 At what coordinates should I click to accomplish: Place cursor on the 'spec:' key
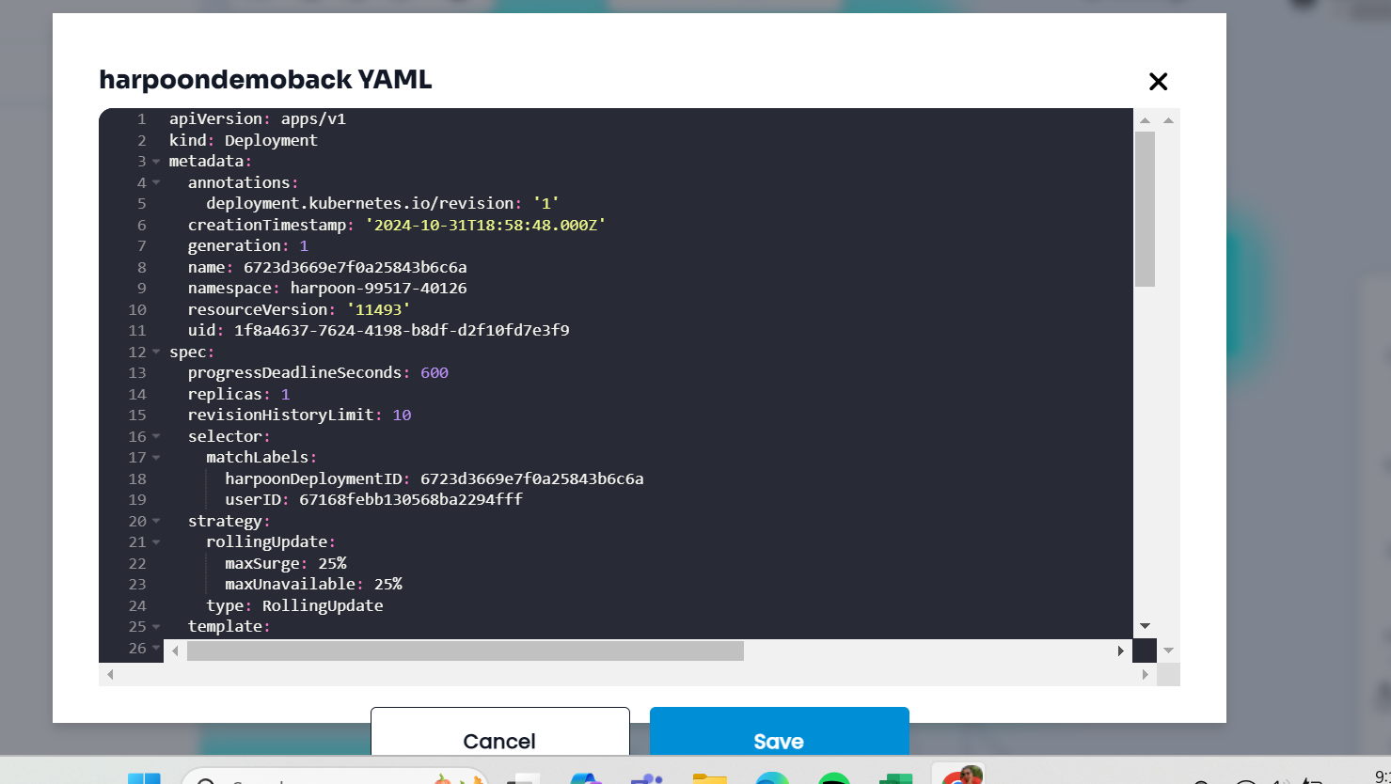pyautogui.click(x=193, y=352)
